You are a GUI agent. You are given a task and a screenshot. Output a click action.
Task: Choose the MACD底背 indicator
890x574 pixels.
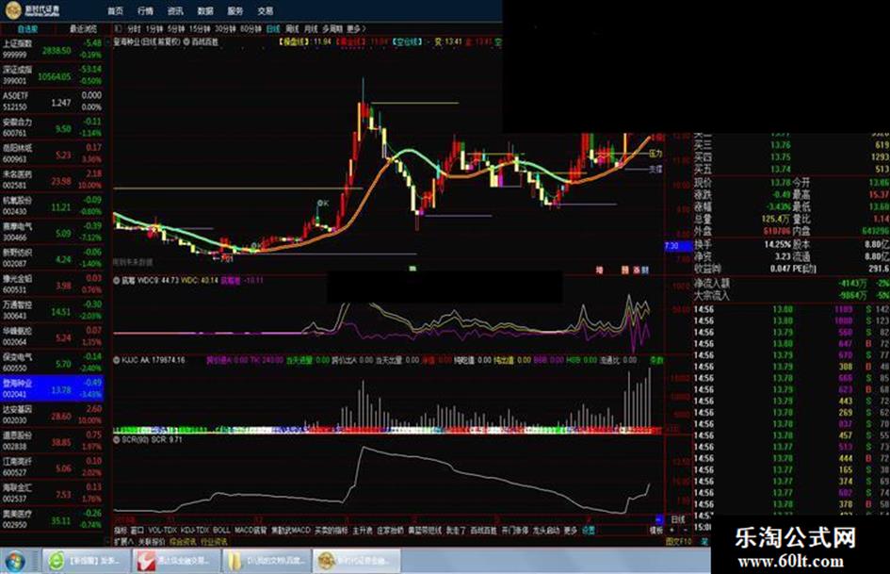(251, 531)
